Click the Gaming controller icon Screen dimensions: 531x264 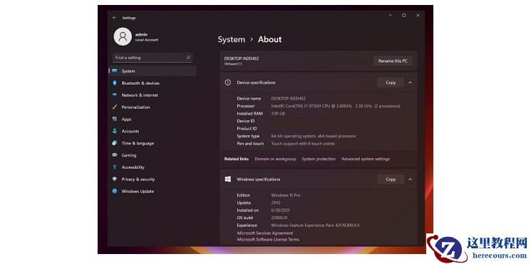(x=115, y=155)
